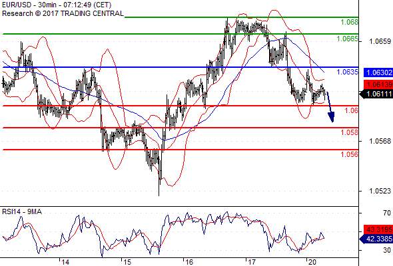The width and height of the screenshot is (393, 266).
Task: Click the blue price tag 1.06302
Action: click(378, 72)
